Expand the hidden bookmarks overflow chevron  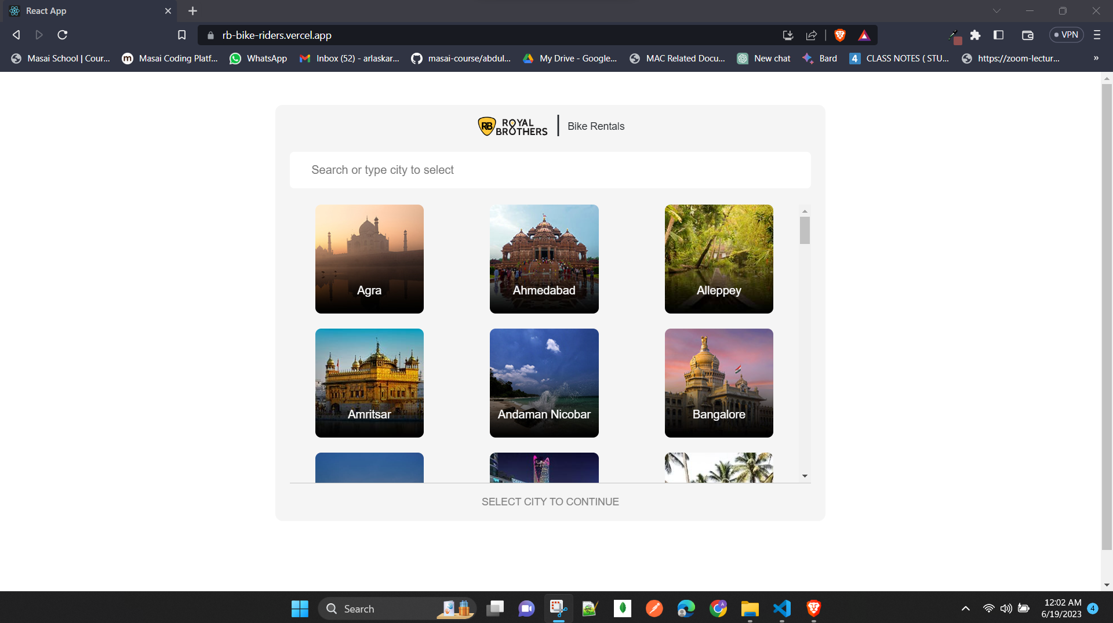(x=1096, y=59)
